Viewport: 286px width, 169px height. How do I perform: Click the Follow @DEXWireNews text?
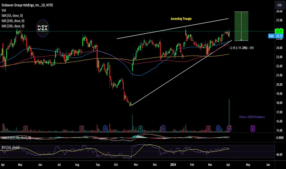[x=252, y=117]
